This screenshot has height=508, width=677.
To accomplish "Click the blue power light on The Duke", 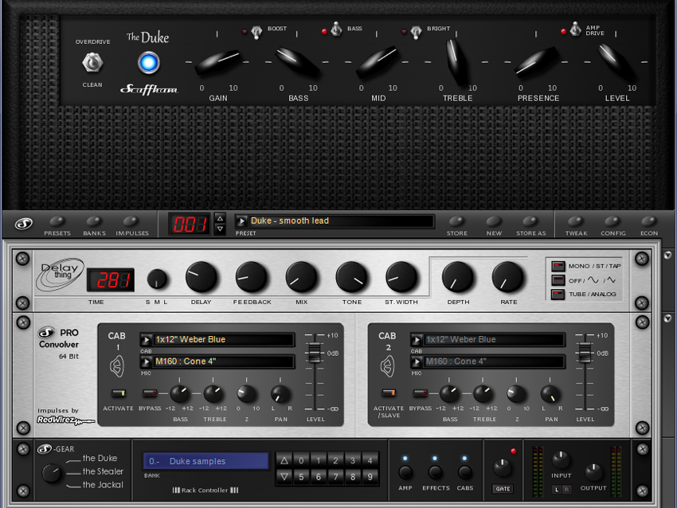I will (148, 63).
